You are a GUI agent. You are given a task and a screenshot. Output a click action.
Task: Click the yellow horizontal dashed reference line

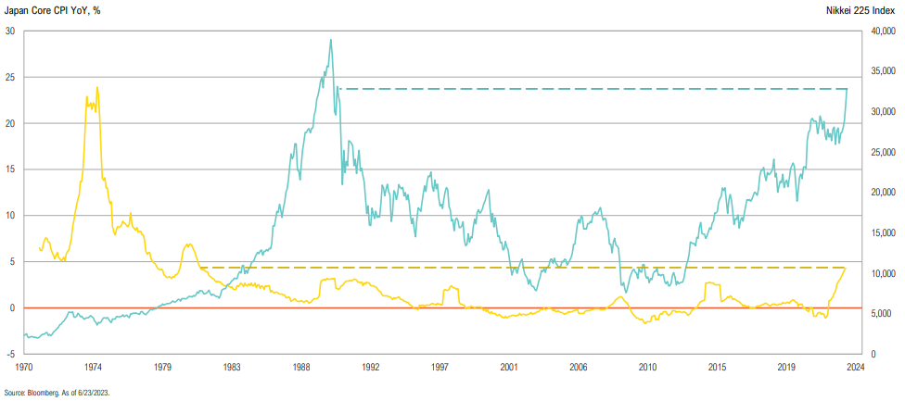click(x=519, y=268)
